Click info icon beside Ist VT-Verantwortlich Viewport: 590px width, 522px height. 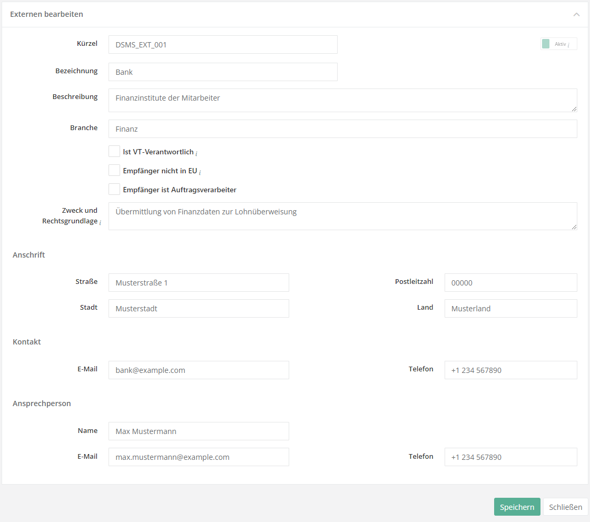click(x=196, y=153)
